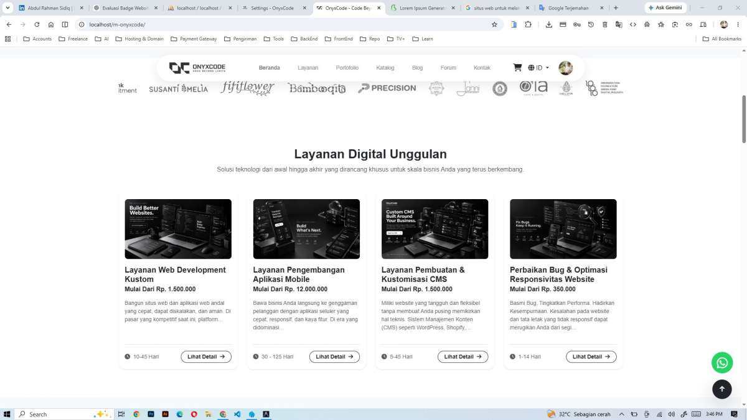Click the Windows Start button
The image size is (747, 420).
point(7,414)
